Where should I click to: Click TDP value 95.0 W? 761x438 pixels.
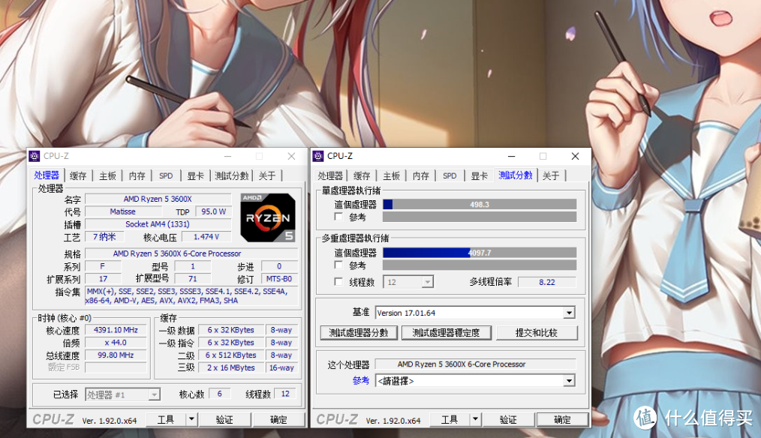[214, 211]
